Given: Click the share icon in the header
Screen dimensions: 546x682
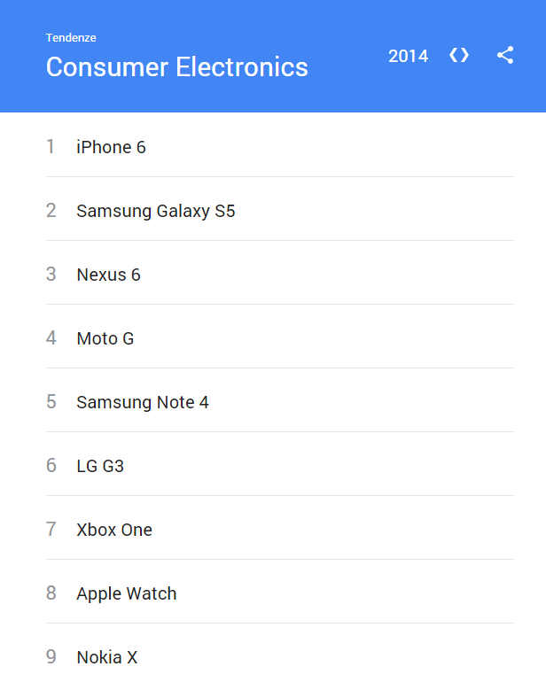Looking at the screenshot, I should 505,56.
